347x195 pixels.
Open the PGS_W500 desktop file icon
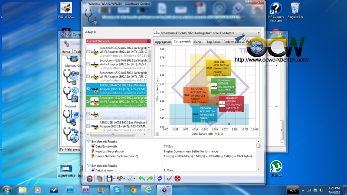pyautogui.click(x=66, y=10)
